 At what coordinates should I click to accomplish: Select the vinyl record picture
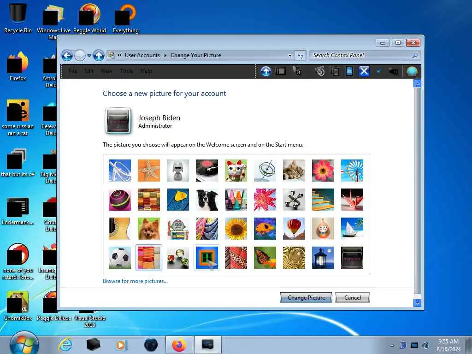(207, 171)
